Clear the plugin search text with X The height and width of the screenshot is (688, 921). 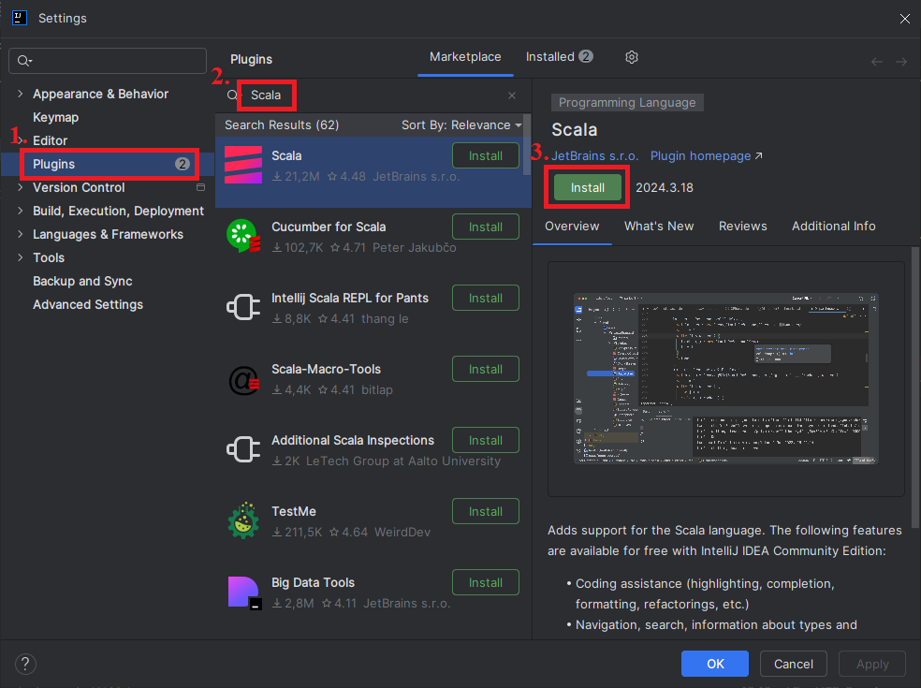pos(512,95)
